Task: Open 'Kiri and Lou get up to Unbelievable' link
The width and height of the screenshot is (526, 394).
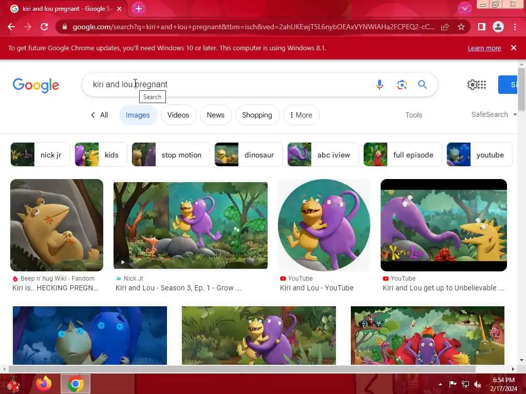Action: (x=443, y=288)
